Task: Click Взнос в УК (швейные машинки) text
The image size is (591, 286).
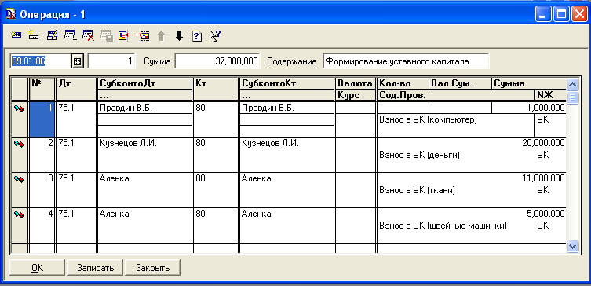Action: click(443, 225)
